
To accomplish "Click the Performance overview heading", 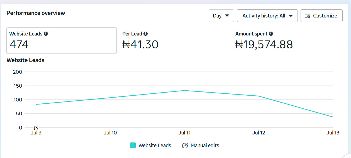I will pyautogui.click(x=36, y=13).
